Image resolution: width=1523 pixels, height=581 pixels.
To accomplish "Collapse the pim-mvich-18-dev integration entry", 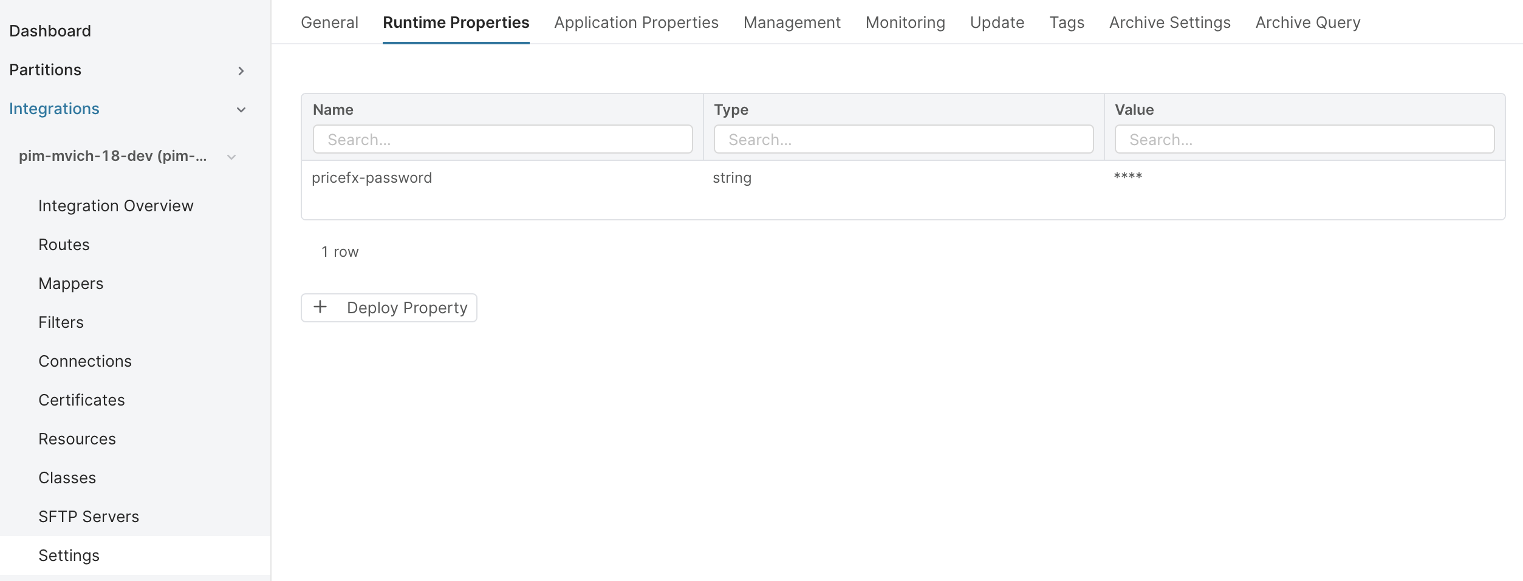I will [x=230, y=156].
